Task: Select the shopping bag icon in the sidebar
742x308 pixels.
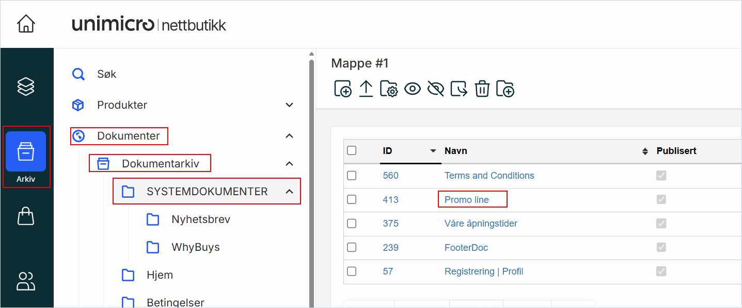Action: click(26, 216)
